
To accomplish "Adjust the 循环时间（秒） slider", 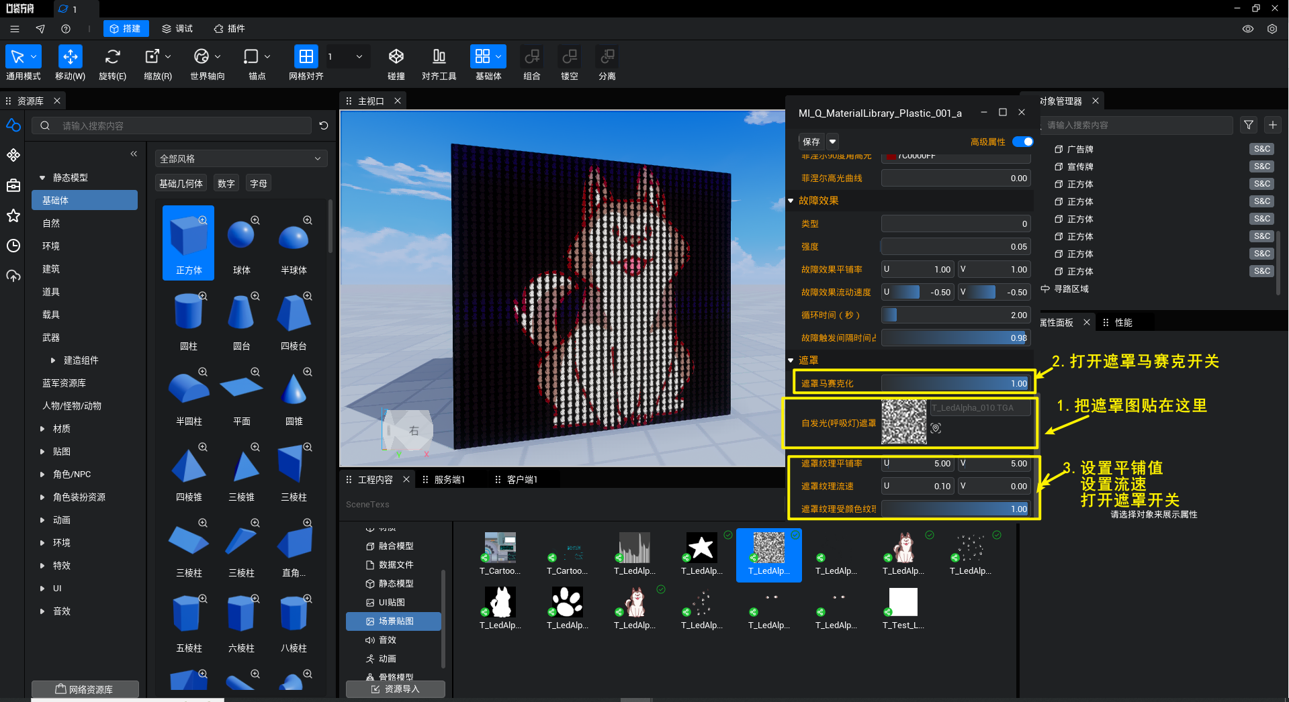I will point(956,315).
